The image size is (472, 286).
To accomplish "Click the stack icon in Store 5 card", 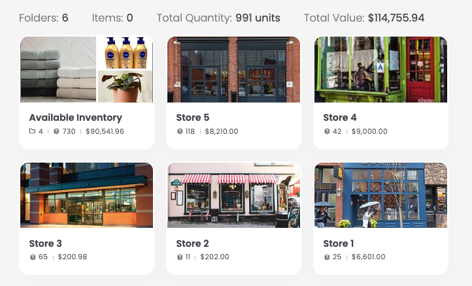I will 180,131.
